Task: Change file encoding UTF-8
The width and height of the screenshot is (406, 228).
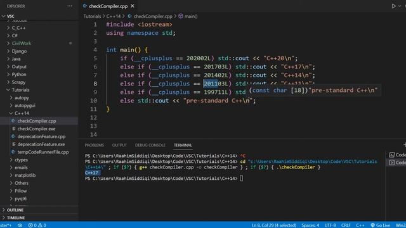Action: (x=330, y=225)
